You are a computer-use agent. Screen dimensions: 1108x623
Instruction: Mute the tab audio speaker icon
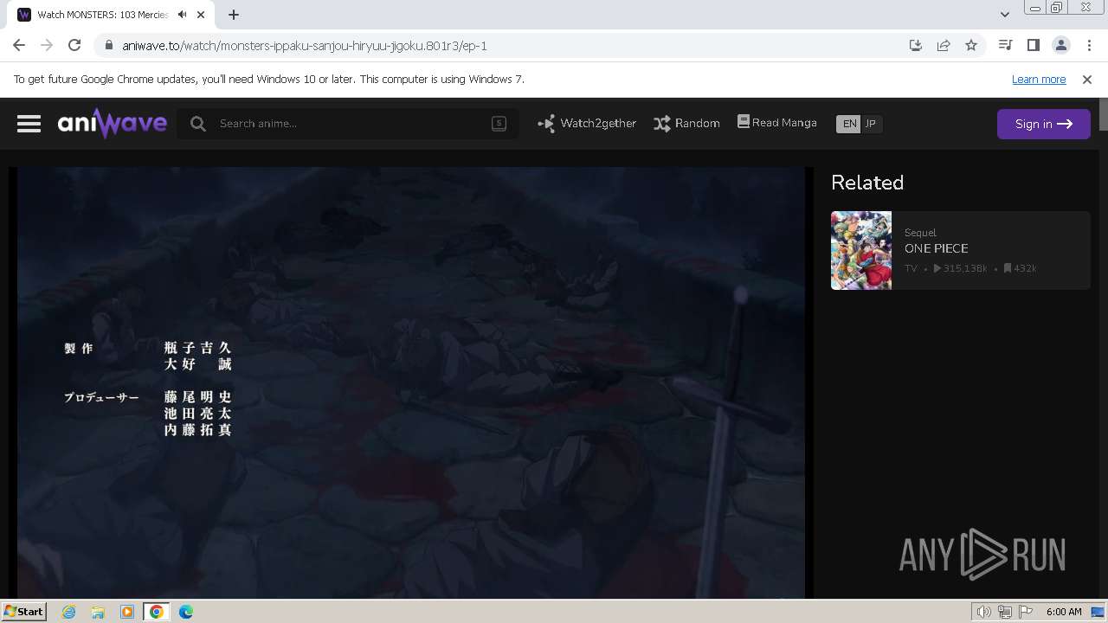click(183, 15)
